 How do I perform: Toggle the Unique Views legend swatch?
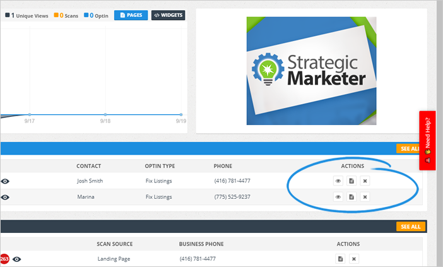[x=8, y=15]
